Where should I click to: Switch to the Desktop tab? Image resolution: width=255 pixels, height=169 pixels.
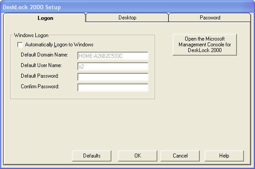click(127, 18)
